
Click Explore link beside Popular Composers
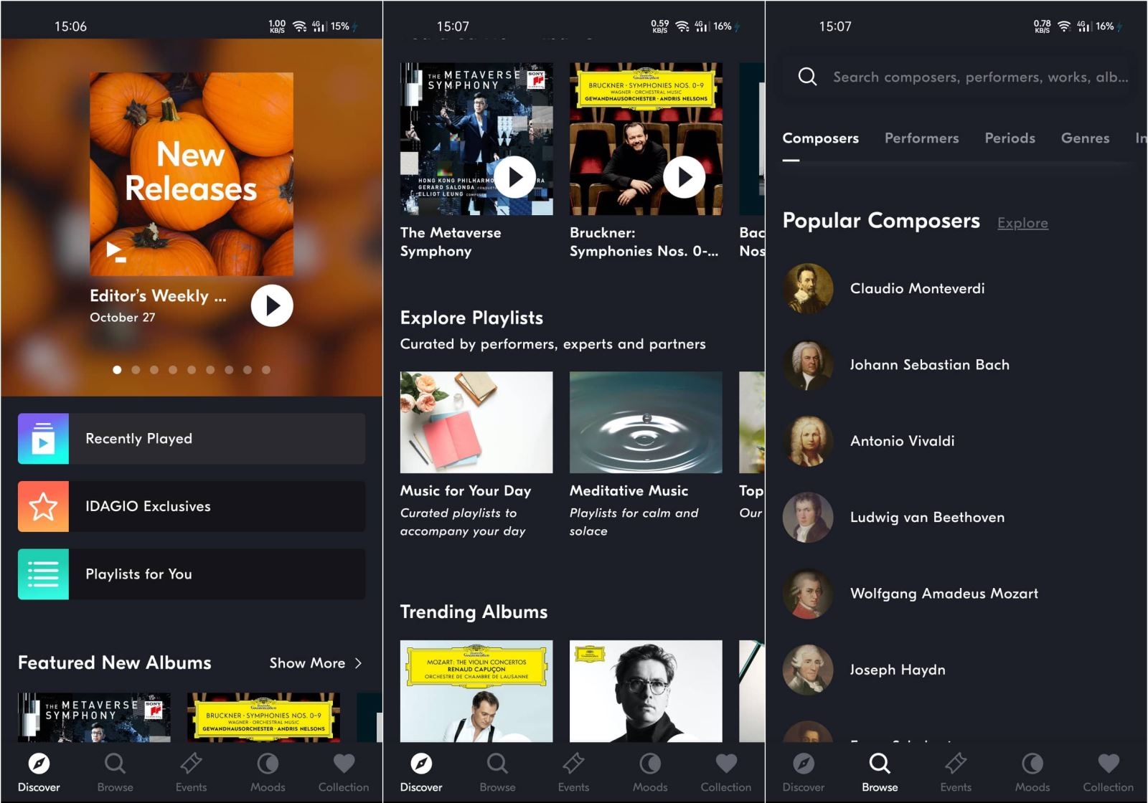tap(1022, 223)
